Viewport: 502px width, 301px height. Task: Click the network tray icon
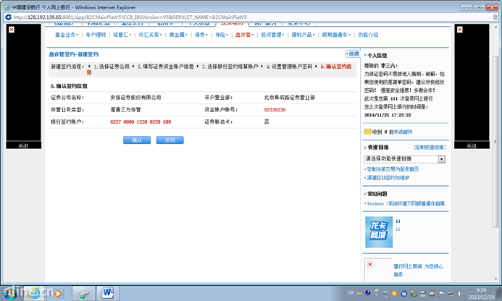(x=451, y=293)
